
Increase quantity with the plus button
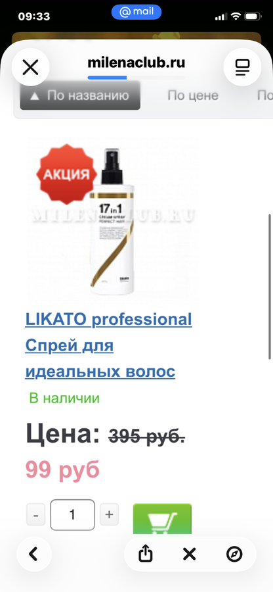(109, 514)
